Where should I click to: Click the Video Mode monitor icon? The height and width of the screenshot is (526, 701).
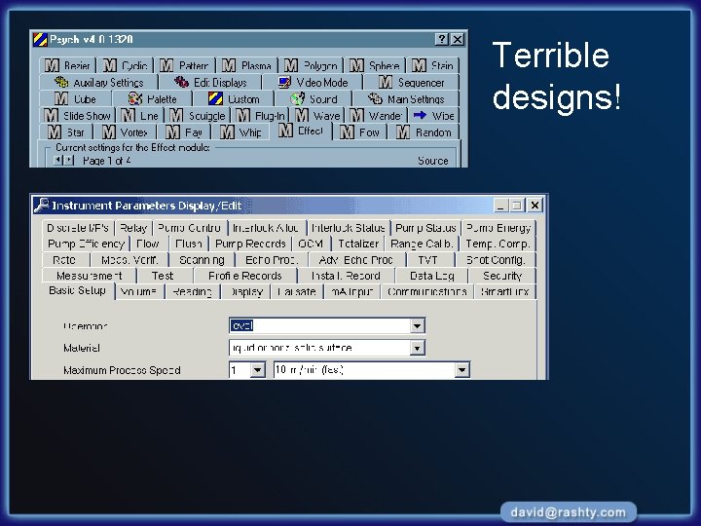click(284, 82)
